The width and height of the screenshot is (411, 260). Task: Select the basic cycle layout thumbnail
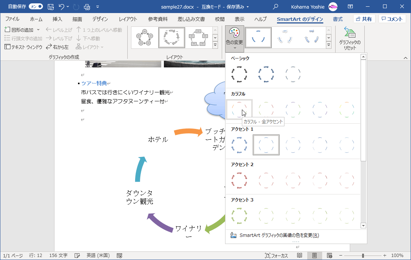(144, 38)
